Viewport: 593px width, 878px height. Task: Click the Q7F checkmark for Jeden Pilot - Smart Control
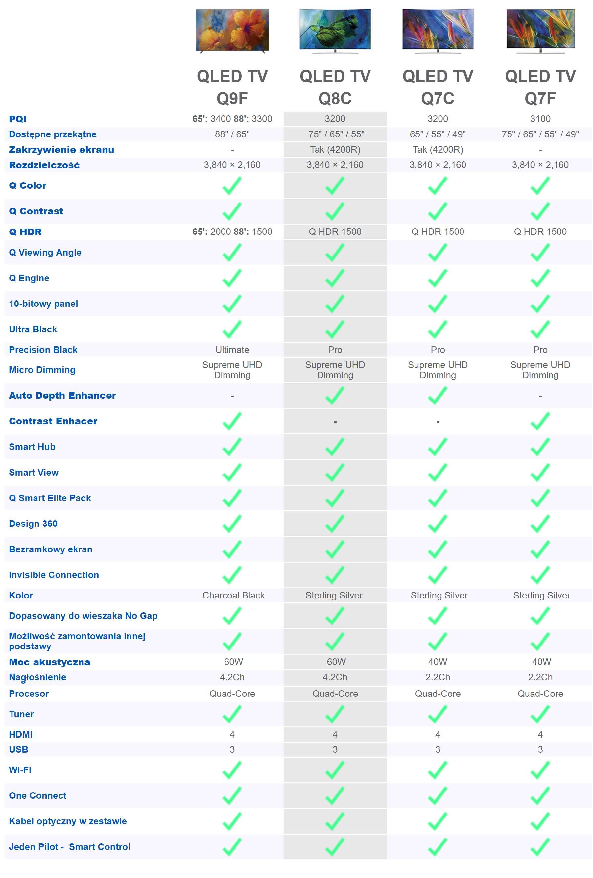540,847
